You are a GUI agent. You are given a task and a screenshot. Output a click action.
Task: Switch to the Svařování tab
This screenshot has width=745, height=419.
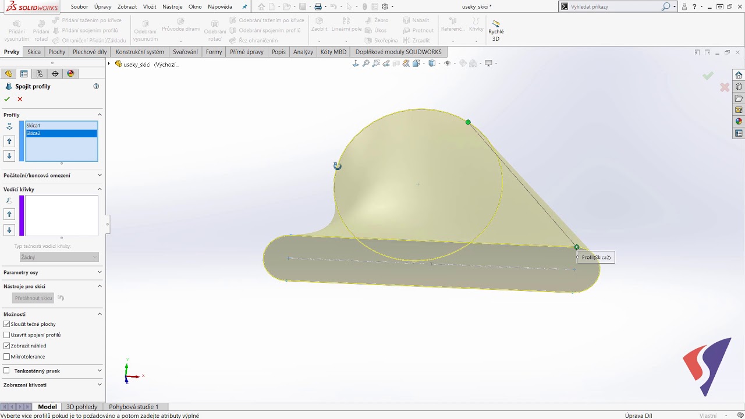[x=186, y=52]
